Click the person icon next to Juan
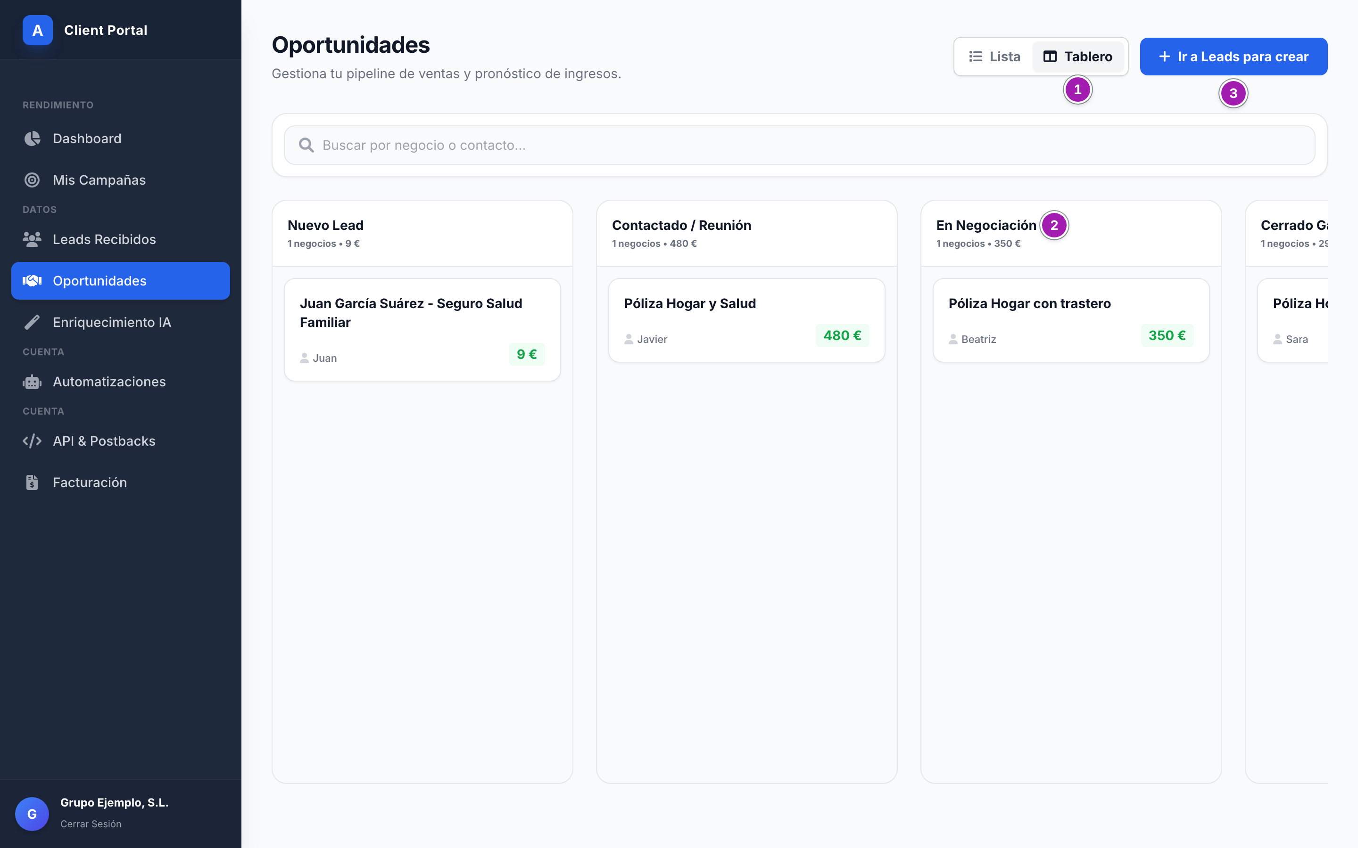This screenshot has height=848, width=1358. tap(304, 358)
